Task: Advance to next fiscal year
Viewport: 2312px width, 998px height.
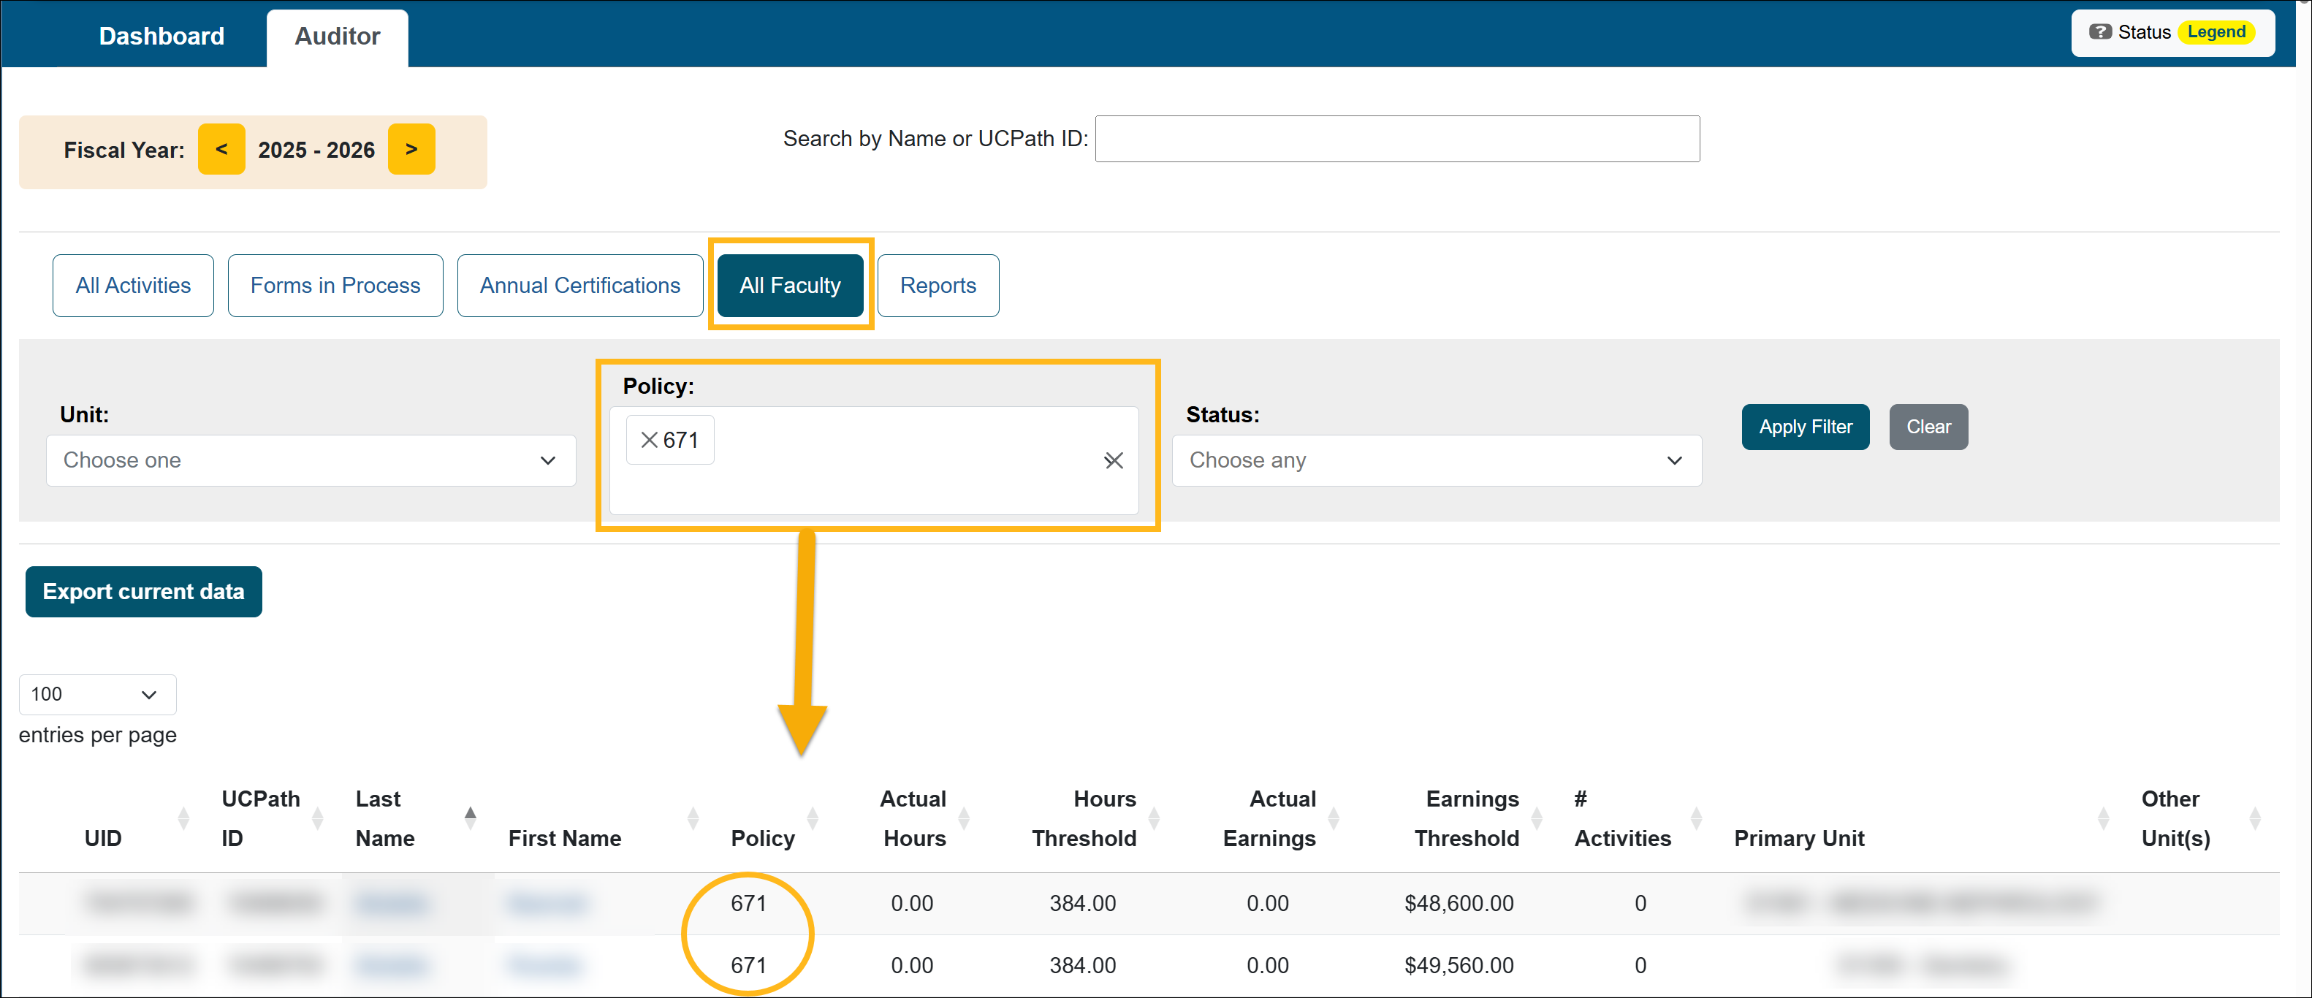Action: [x=411, y=149]
